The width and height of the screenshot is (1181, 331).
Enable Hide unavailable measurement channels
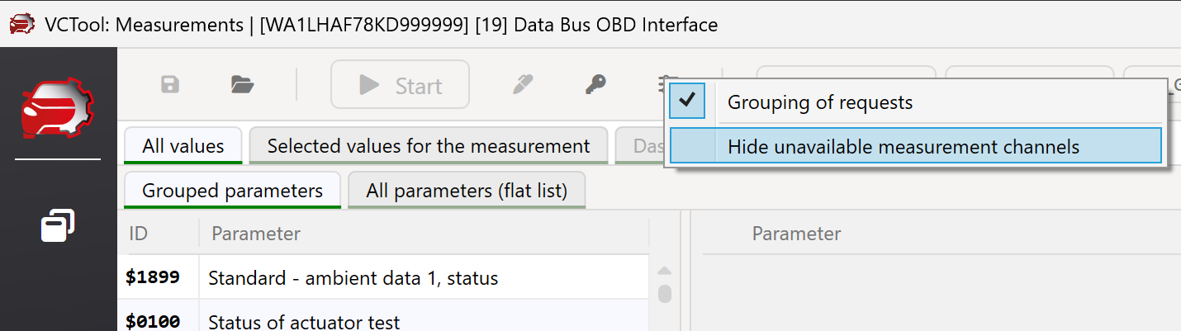point(903,147)
